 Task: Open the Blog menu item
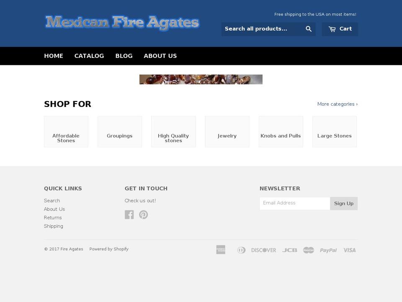(124, 56)
